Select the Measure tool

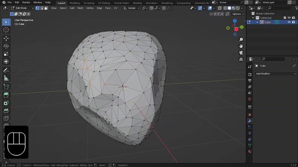point(6,78)
